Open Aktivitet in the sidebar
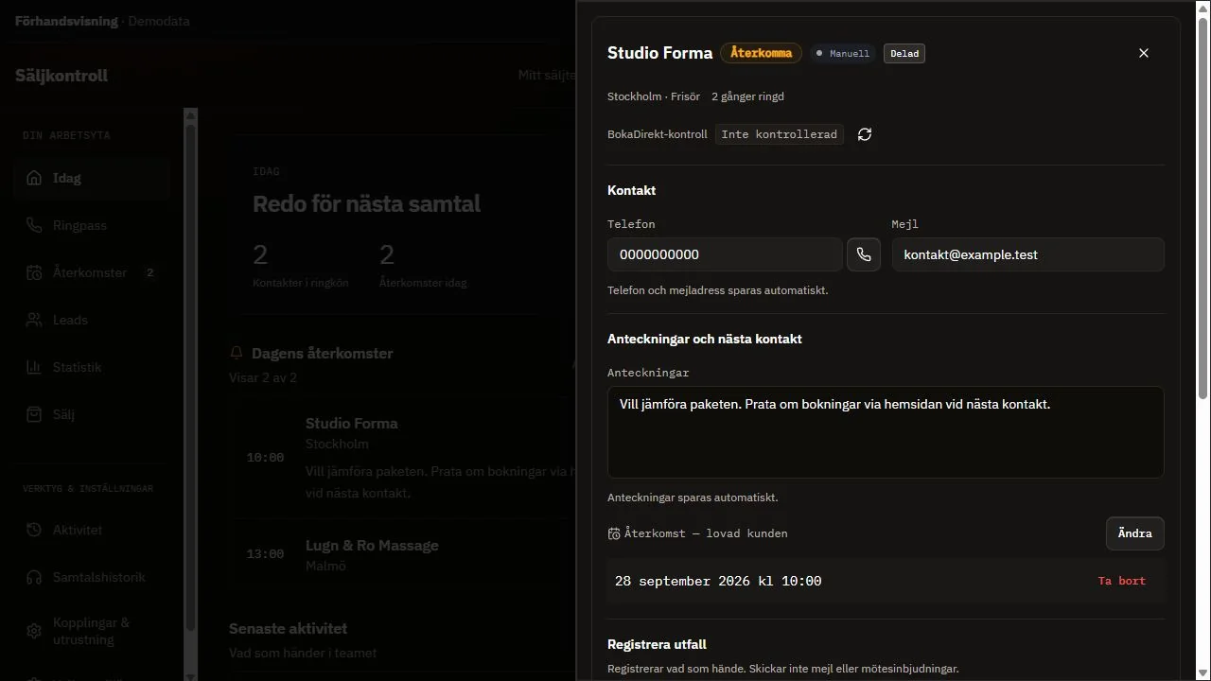 tap(92, 530)
